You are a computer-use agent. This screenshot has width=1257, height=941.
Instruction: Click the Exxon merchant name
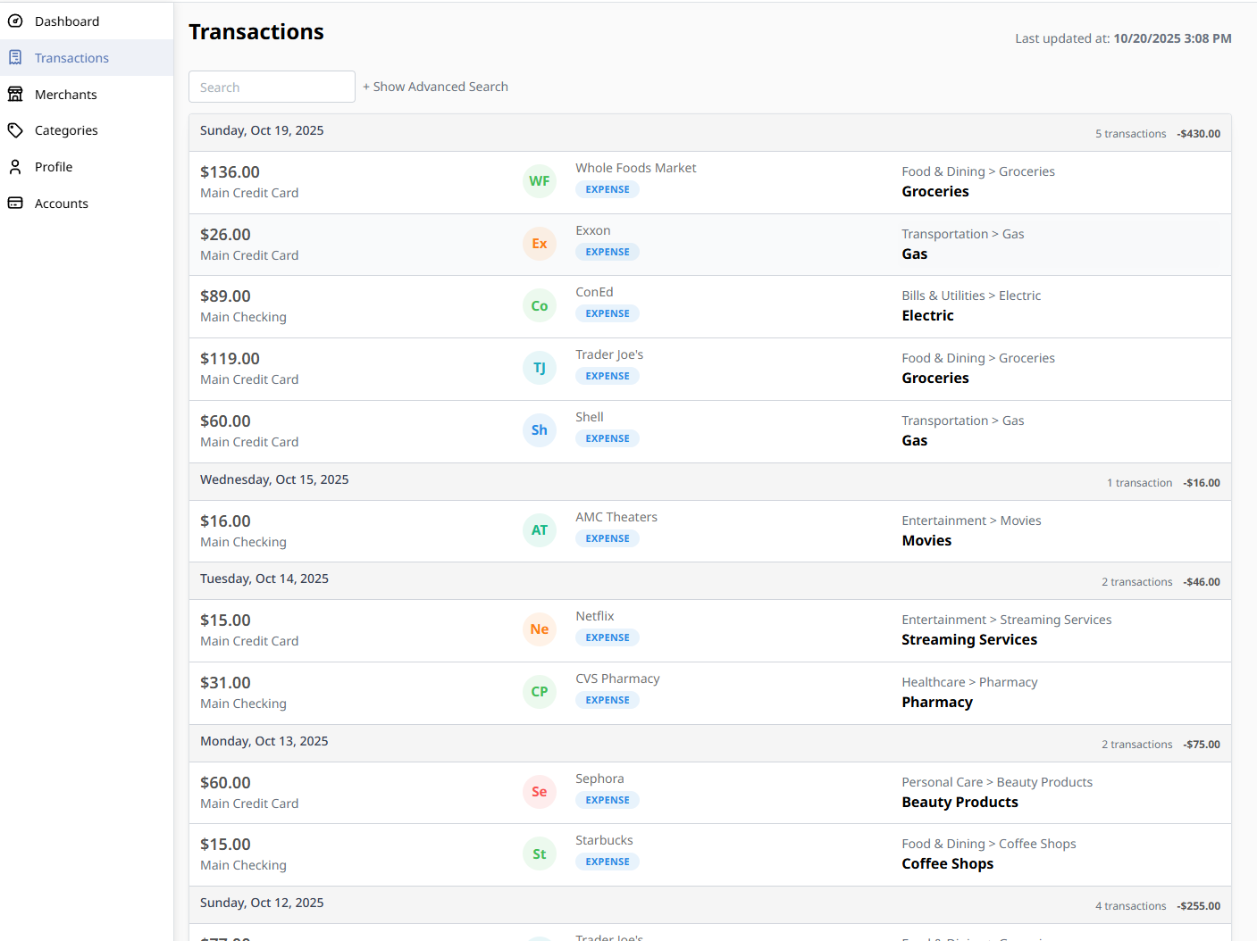tap(593, 230)
